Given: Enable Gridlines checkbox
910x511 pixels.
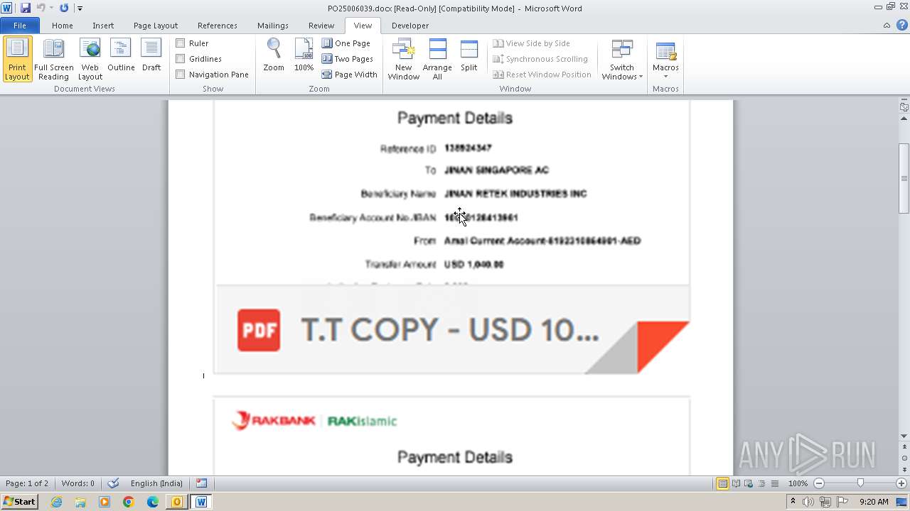Looking at the screenshot, I should coord(181,59).
